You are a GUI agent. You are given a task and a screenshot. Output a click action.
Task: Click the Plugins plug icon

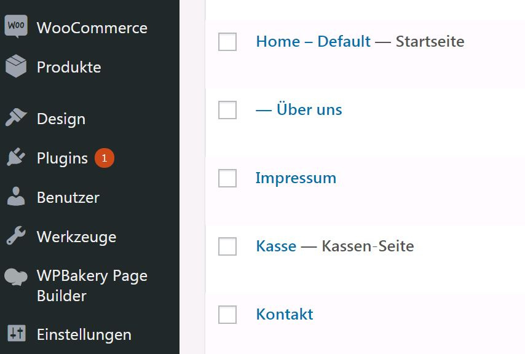[16, 157]
